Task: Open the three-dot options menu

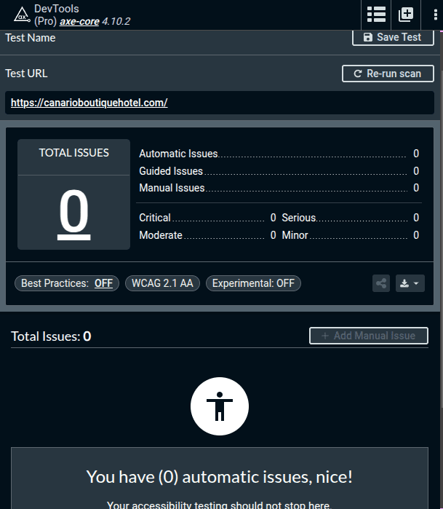Action: [x=435, y=15]
